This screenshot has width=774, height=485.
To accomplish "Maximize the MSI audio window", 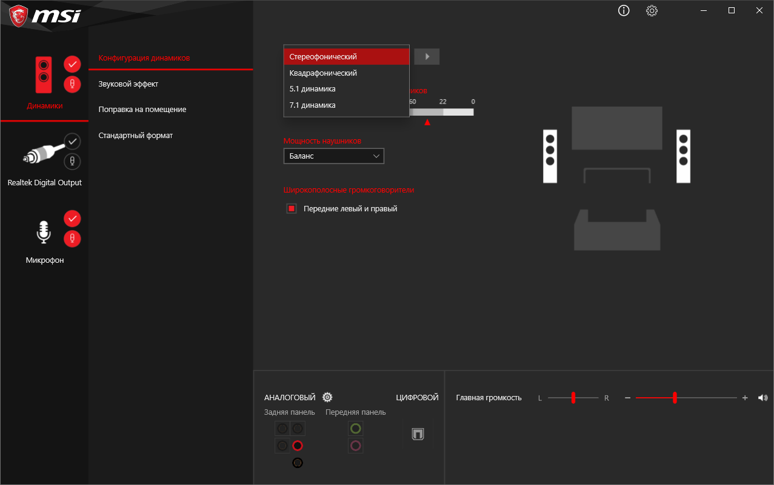I will [732, 10].
